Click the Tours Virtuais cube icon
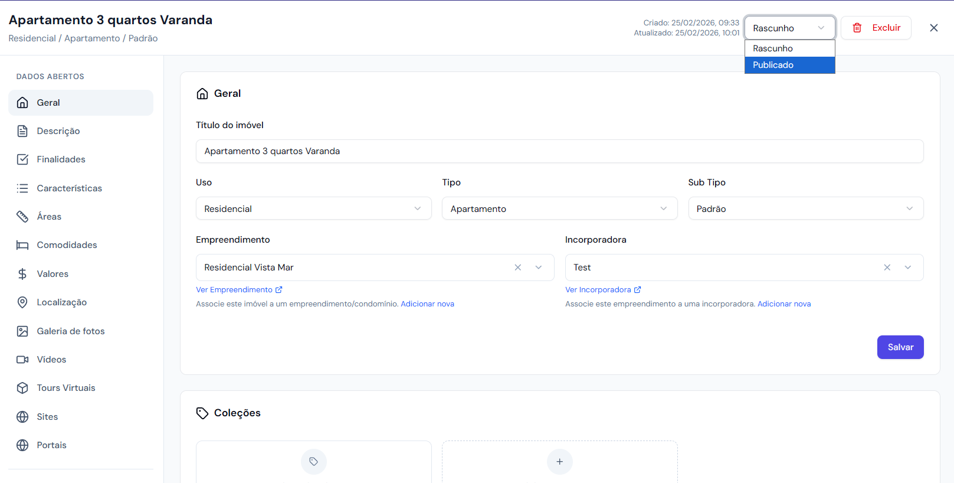Image resolution: width=954 pixels, height=483 pixels. 22,388
